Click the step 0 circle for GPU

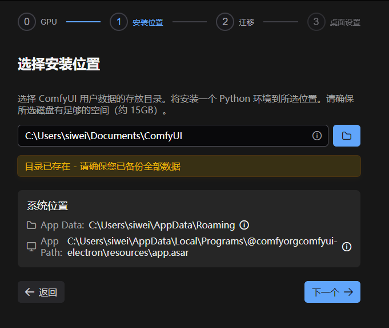pyautogui.click(x=27, y=22)
